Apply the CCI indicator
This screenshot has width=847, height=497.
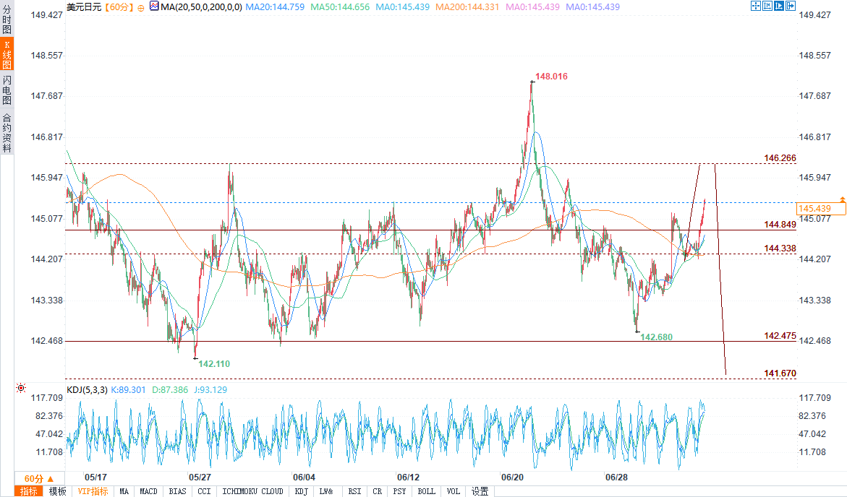pos(204,491)
